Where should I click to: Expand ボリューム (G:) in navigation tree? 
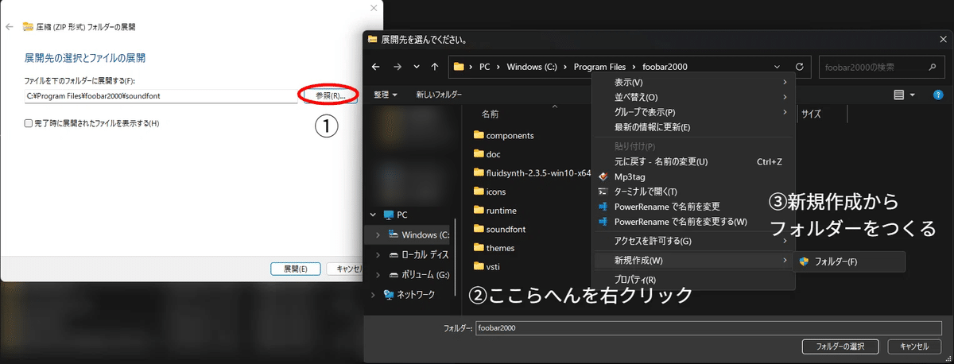pos(378,275)
